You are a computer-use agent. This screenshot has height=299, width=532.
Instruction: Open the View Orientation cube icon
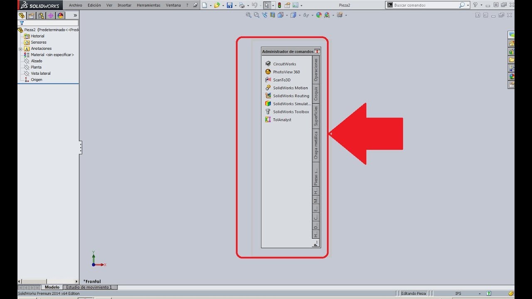[281, 15]
